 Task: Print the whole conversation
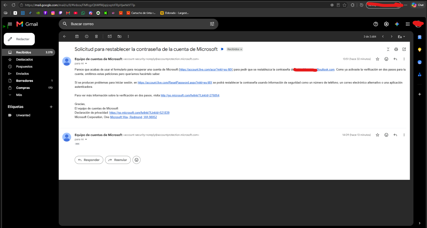point(396,49)
